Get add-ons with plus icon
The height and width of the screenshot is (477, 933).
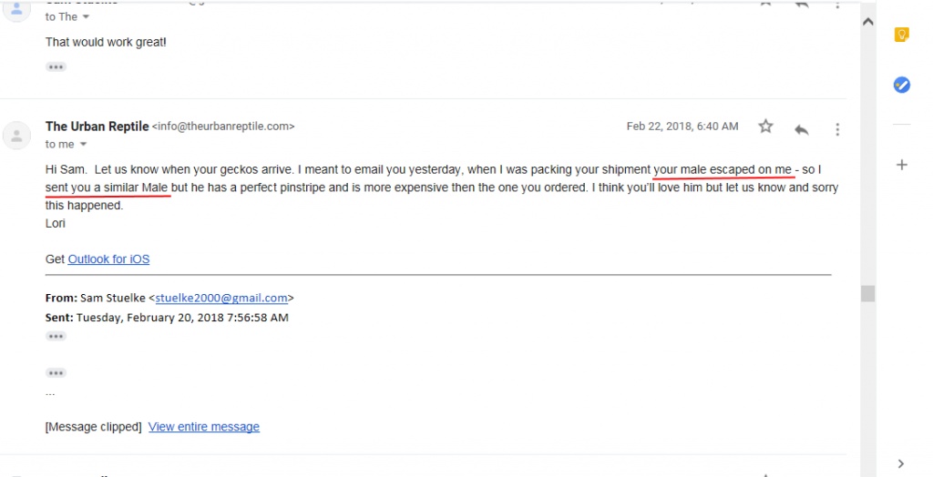click(902, 165)
